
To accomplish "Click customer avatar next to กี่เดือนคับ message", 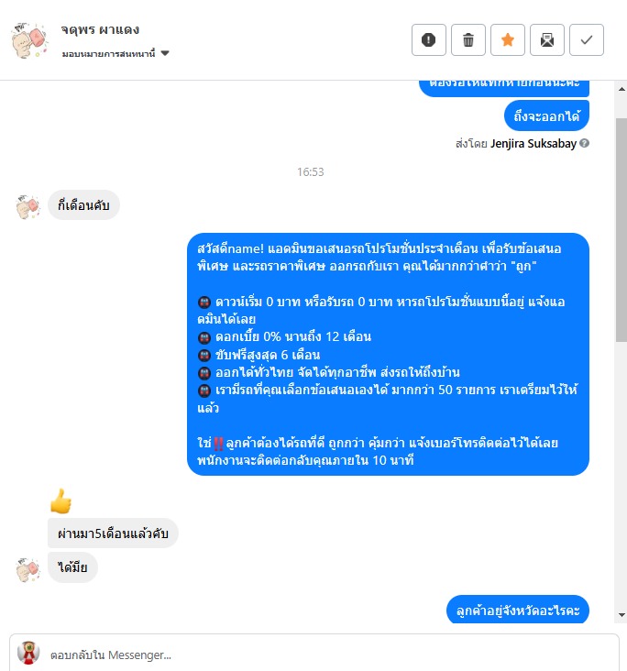I will (28, 206).
